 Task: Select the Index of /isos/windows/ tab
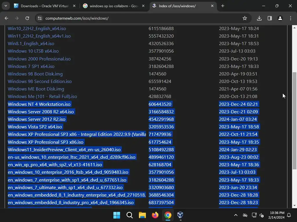click(177, 6)
